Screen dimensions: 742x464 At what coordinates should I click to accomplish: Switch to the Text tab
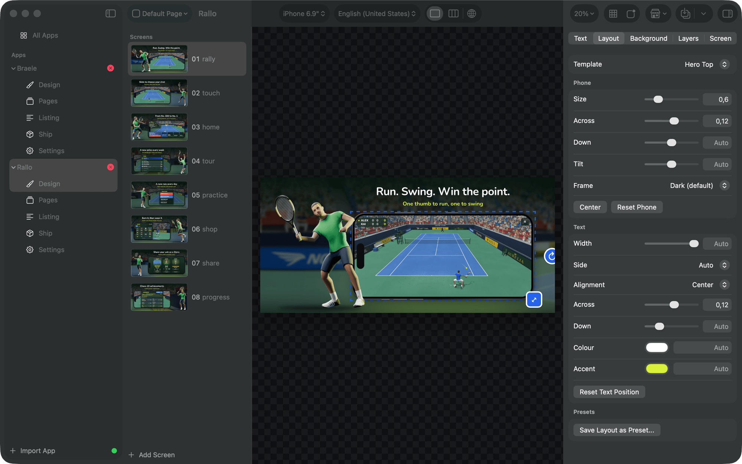click(x=580, y=39)
